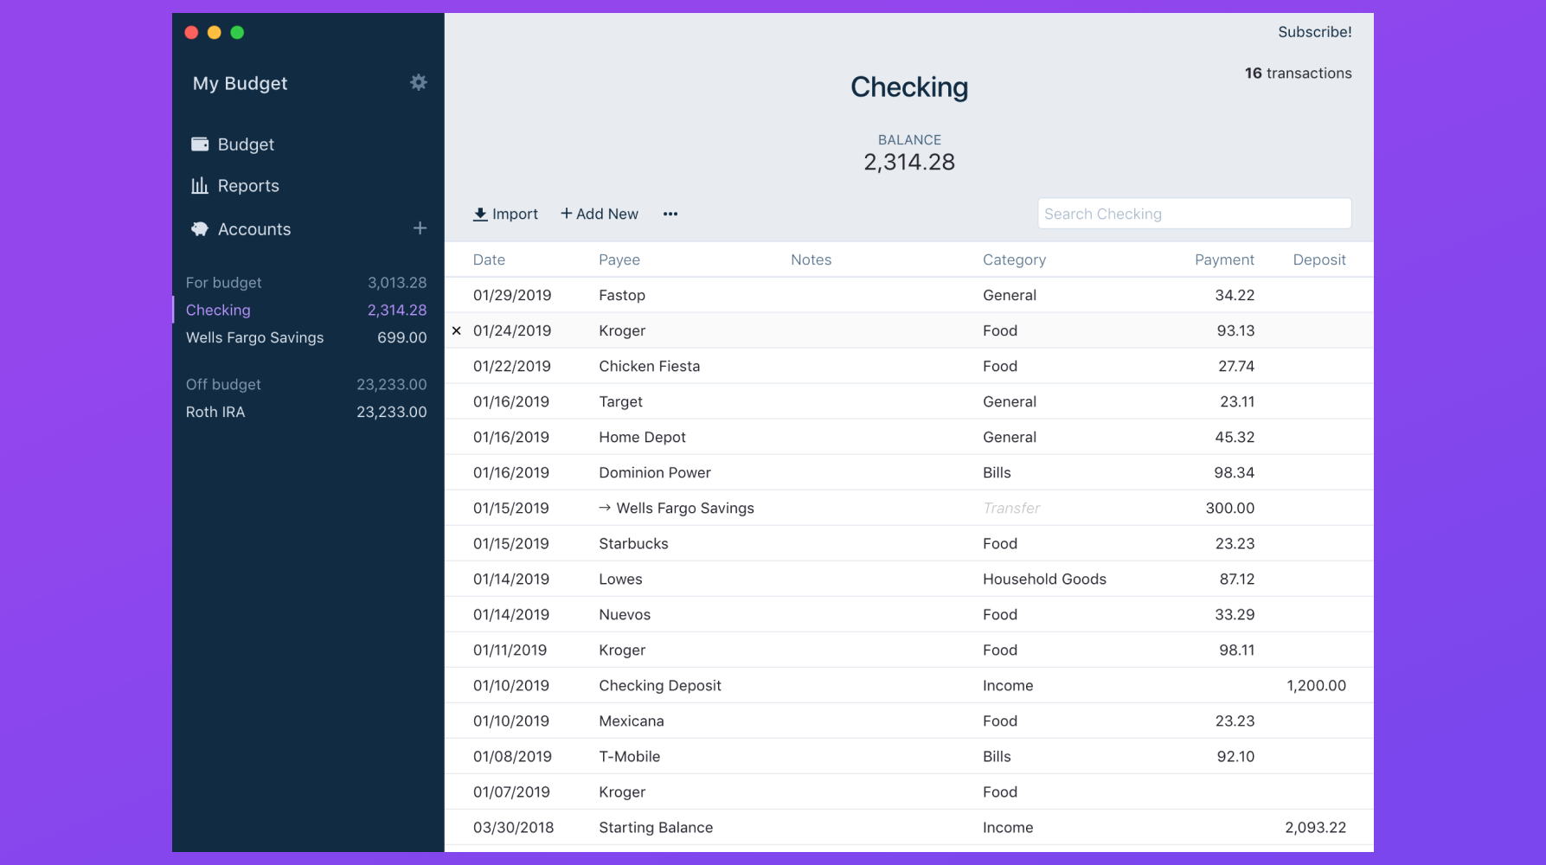Open the Budget section
The width and height of the screenshot is (1546, 865).
click(x=246, y=144)
